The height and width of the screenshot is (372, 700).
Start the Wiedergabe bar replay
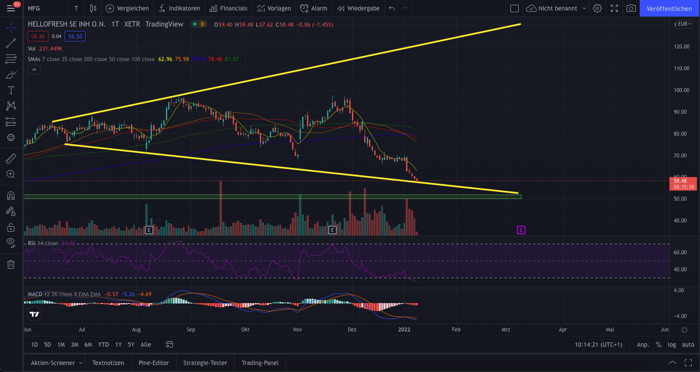(x=359, y=8)
